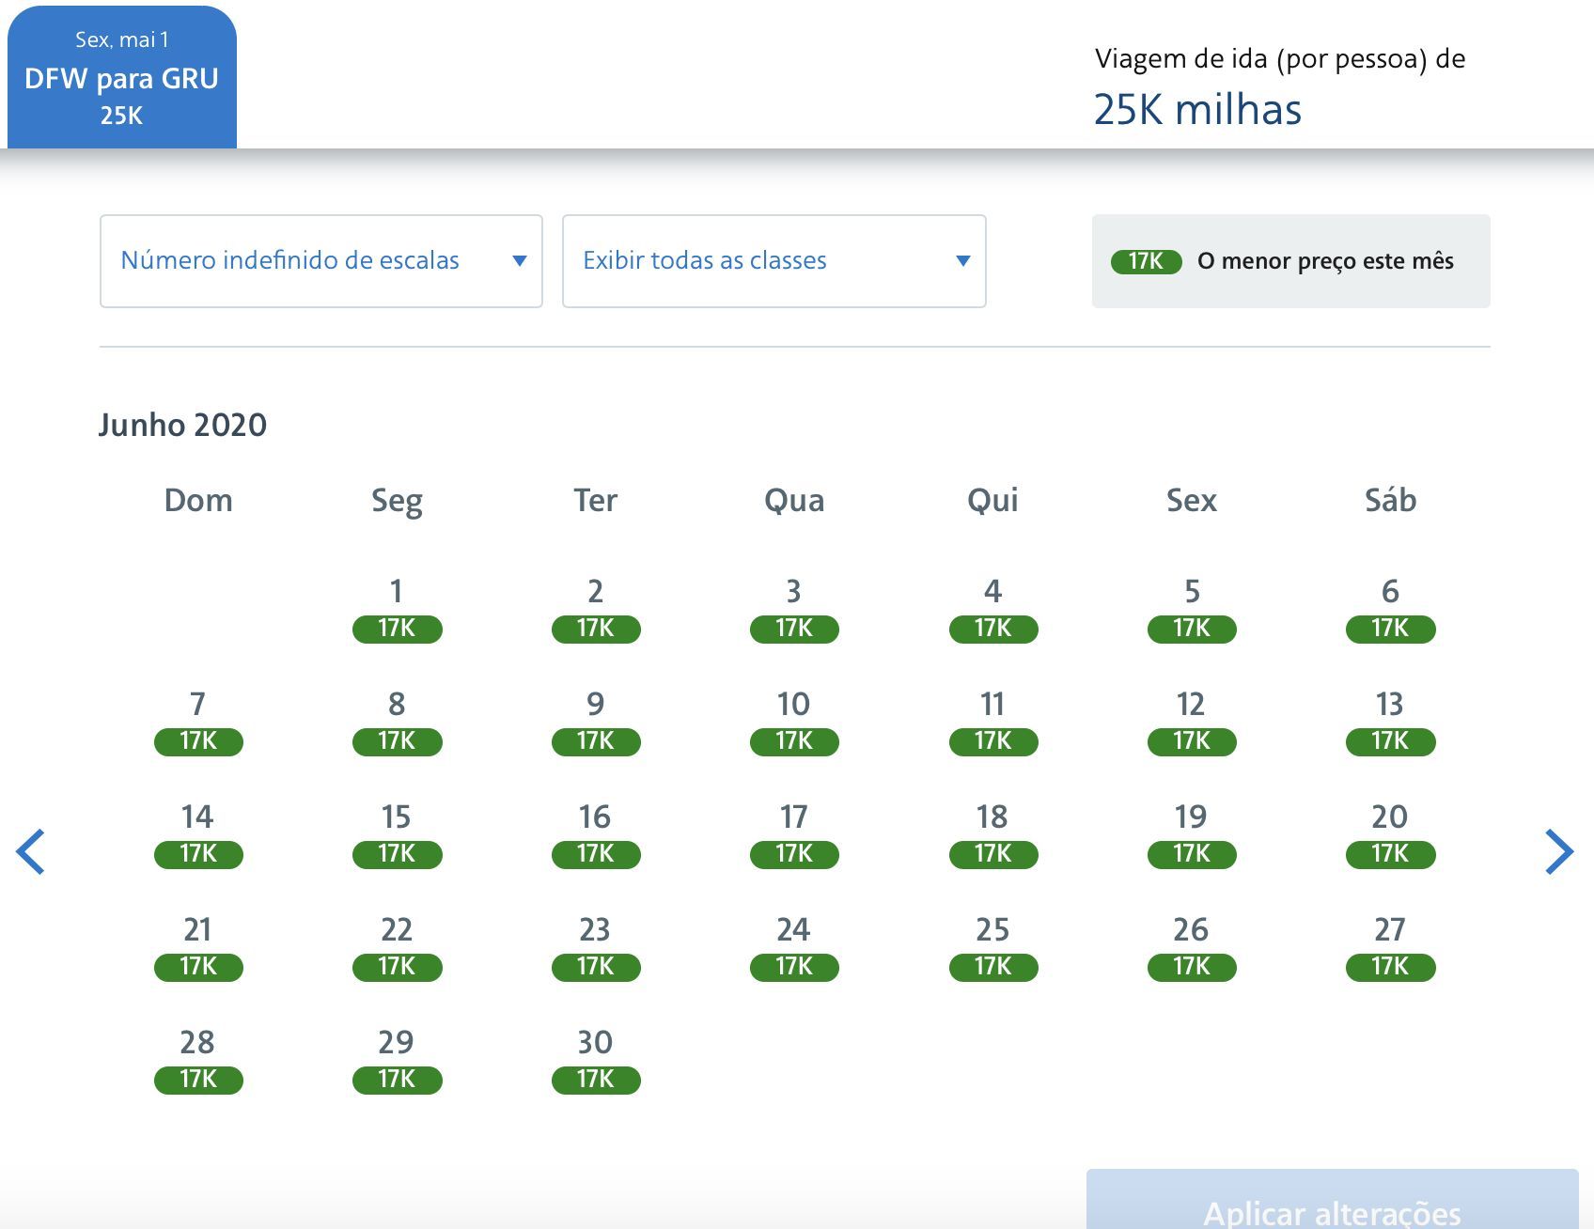Click the 'Seg' weekday header
This screenshot has height=1229, width=1594.
397,502
